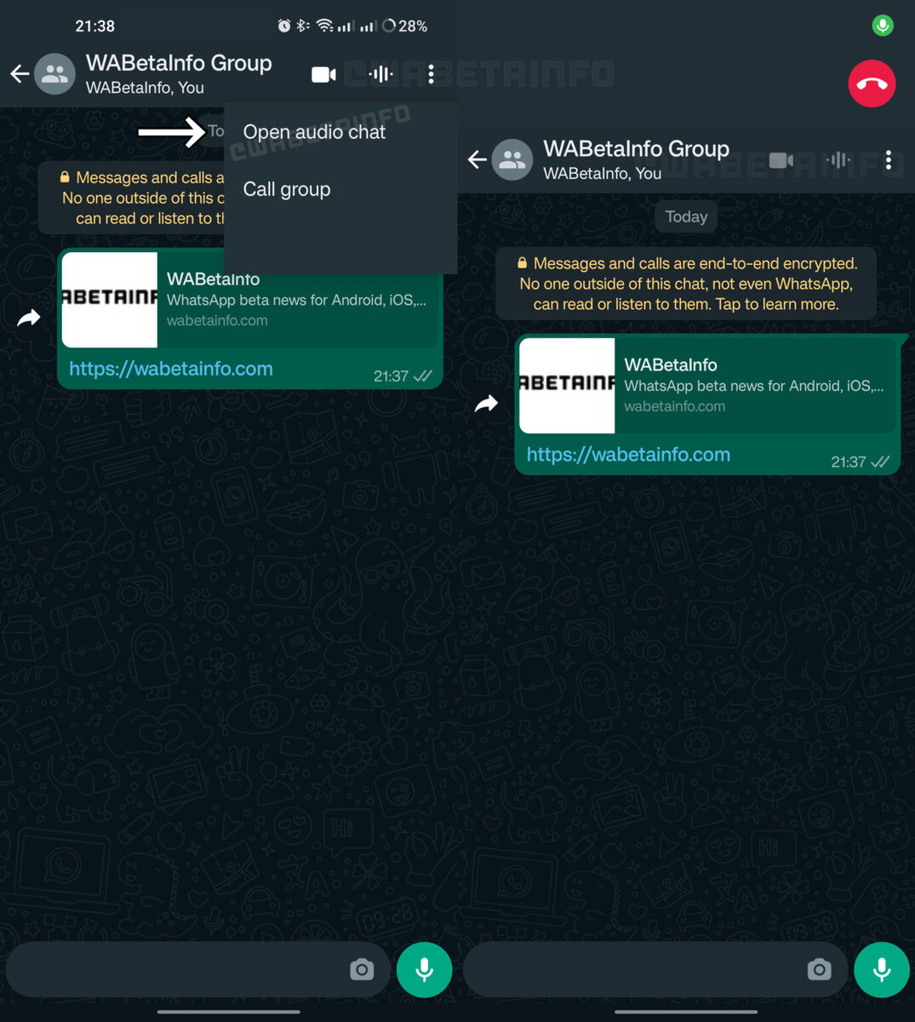This screenshot has height=1022, width=915.
Task: Tap the microphone button in left screen
Action: [424, 969]
